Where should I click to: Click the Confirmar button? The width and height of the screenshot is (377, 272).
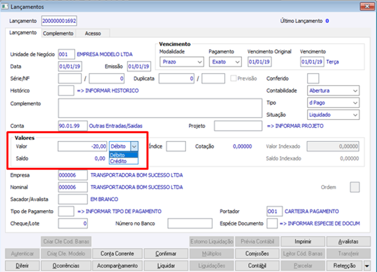166,253
